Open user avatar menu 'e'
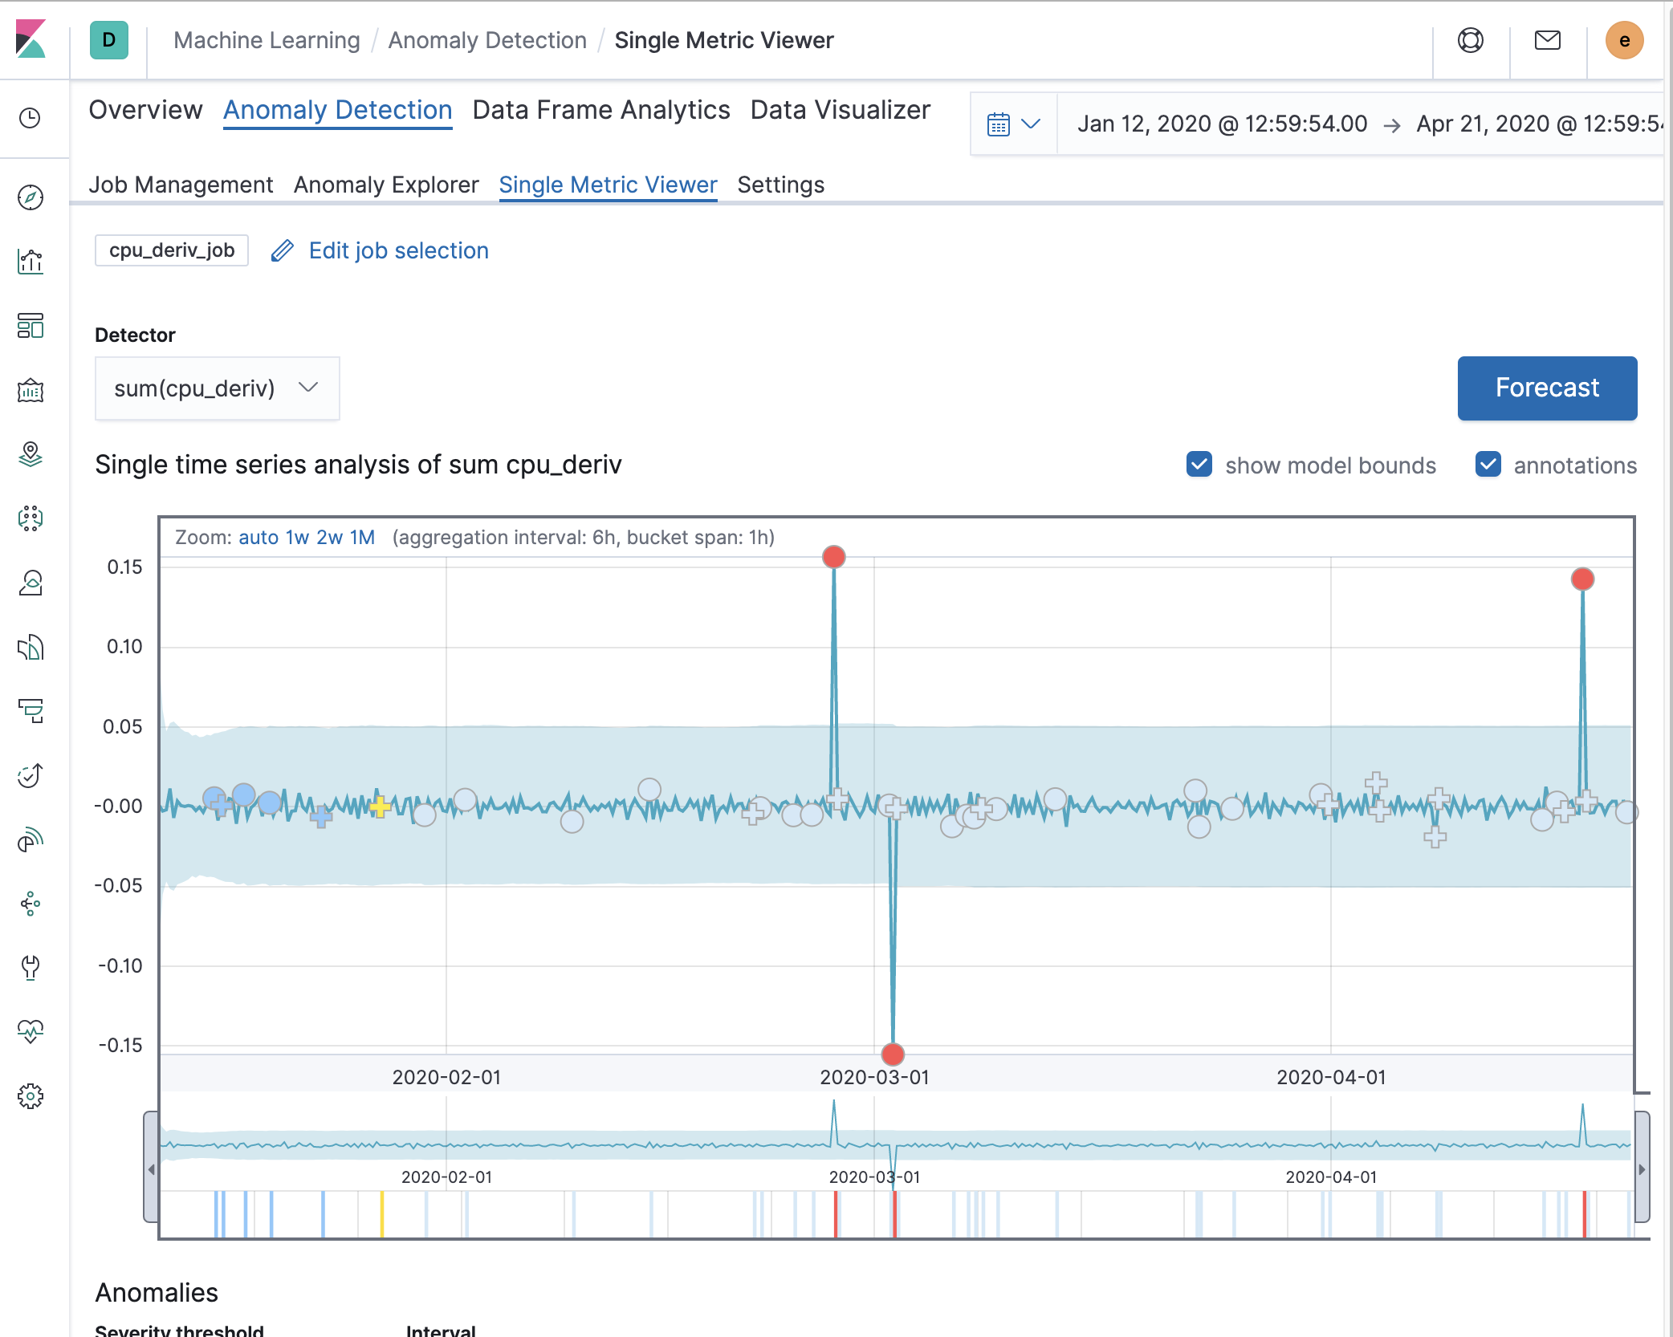Viewport: 1673px width, 1337px height. point(1624,40)
